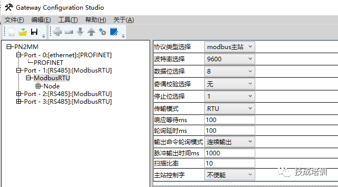Open first toolbar overflow arrow after save icon
This screenshot has height=187, width=338.
coord(44,36)
